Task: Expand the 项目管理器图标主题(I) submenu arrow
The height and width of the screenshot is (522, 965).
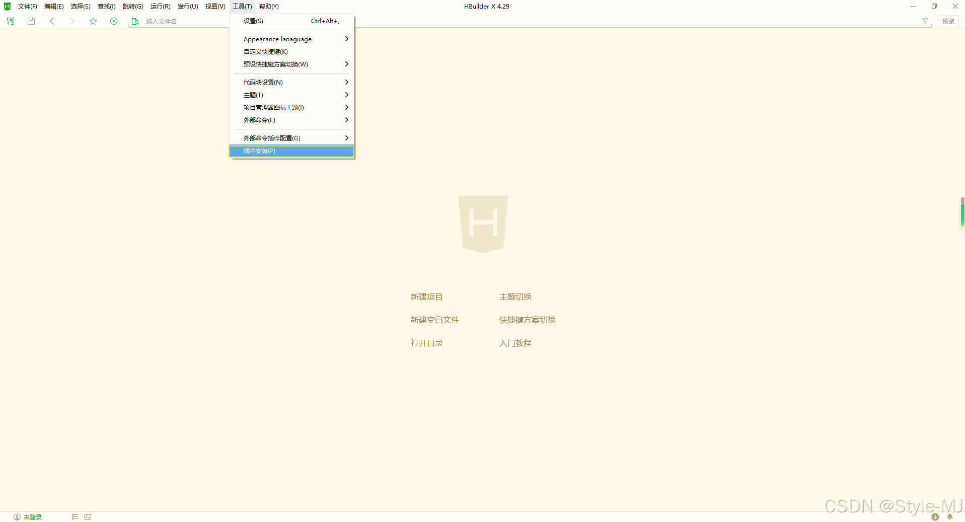Action: pyautogui.click(x=346, y=107)
